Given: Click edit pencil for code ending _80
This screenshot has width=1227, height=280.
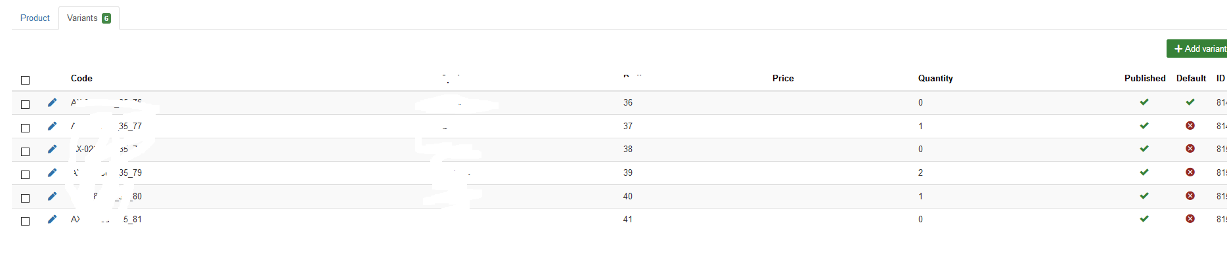Looking at the screenshot, I should tap(53, 196).
